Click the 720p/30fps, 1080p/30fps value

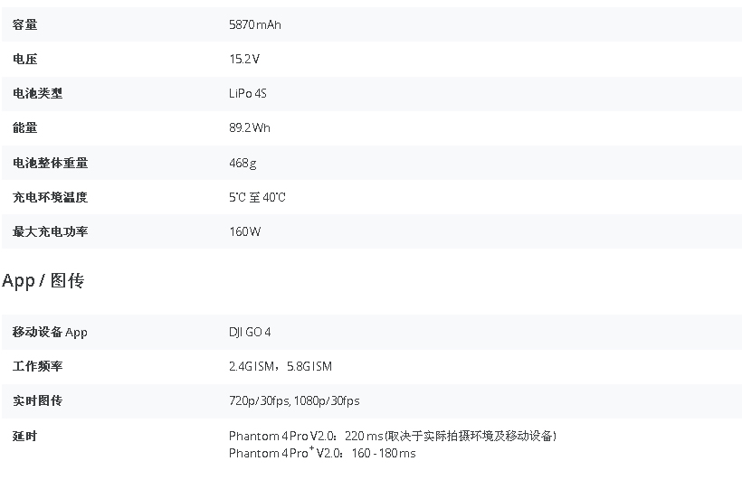click(294, 401)
